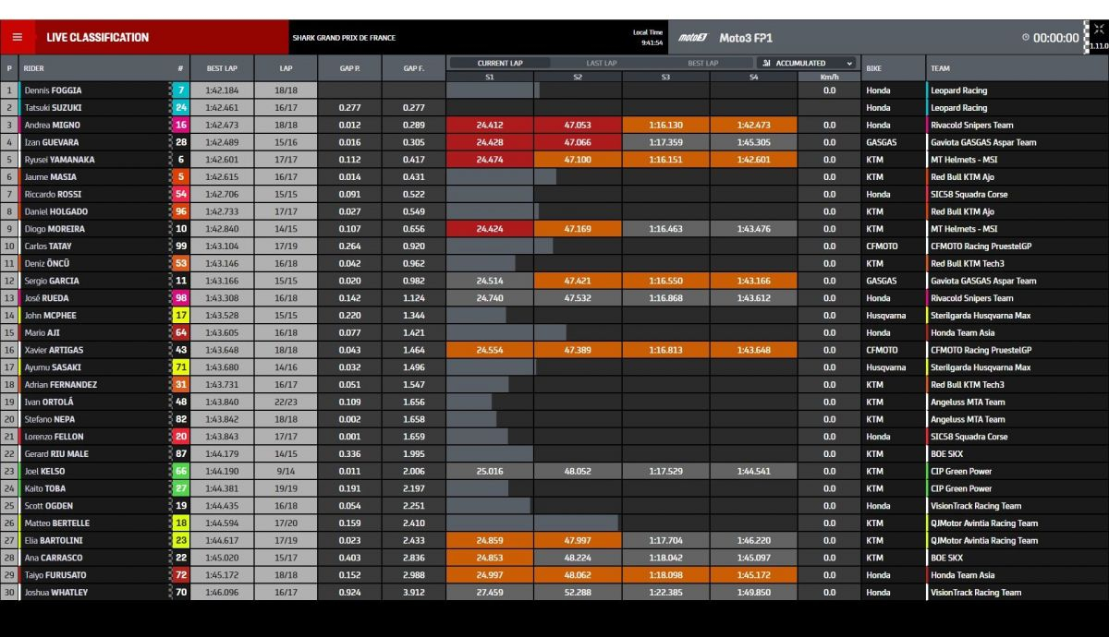Click the LIVE CLASSIFICATION title
This screenshot has width=1109, height=637.
tap(98, 38)
